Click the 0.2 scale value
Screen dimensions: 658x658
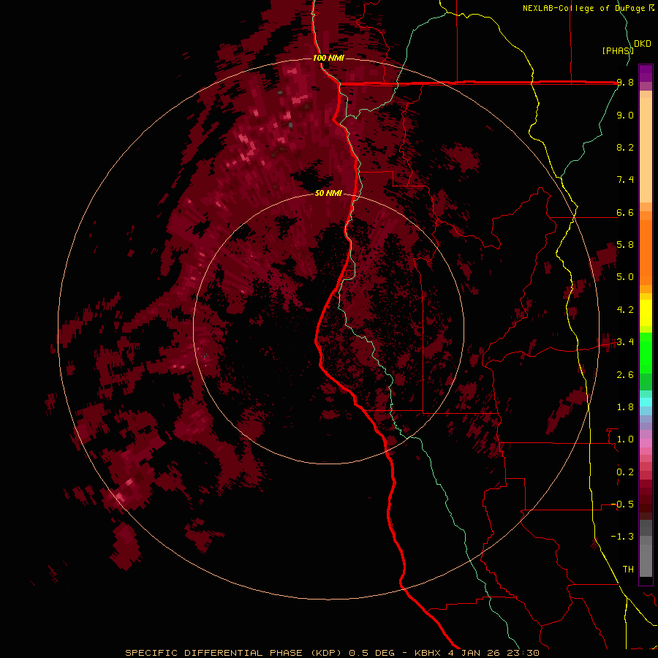(x=625, y=472)
